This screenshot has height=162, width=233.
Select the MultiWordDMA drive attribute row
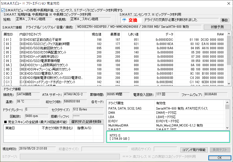coord(165,125)
